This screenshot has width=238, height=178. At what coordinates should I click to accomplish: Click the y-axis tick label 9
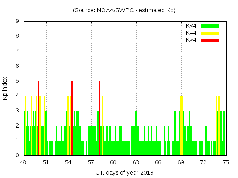pos(17,21)
